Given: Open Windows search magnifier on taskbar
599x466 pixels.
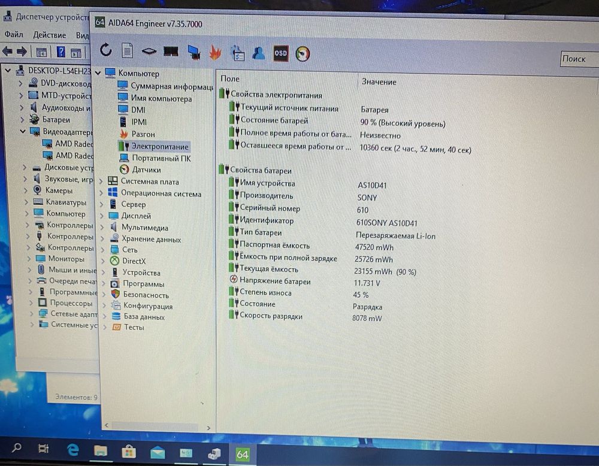Looking at the screenshot, I should tap(16, 447).
